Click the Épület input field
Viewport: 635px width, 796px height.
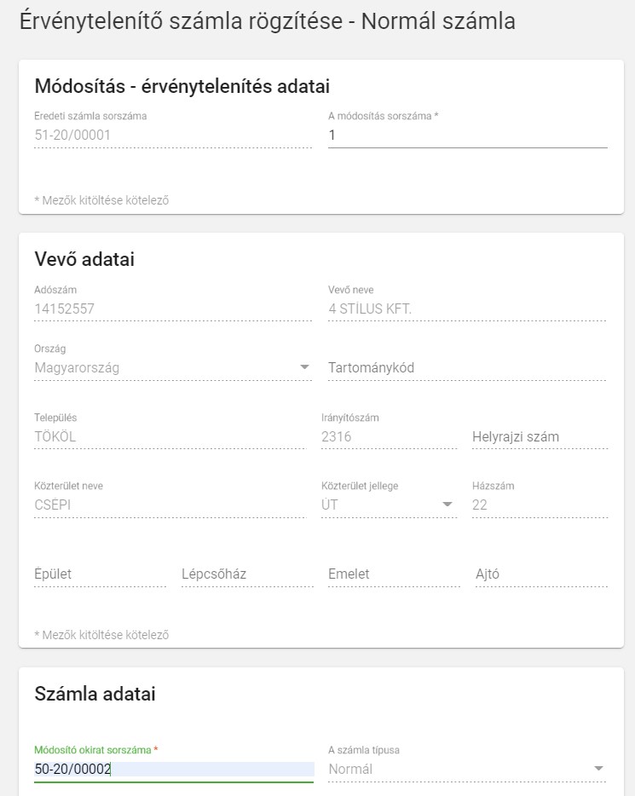tap(100, 574)
